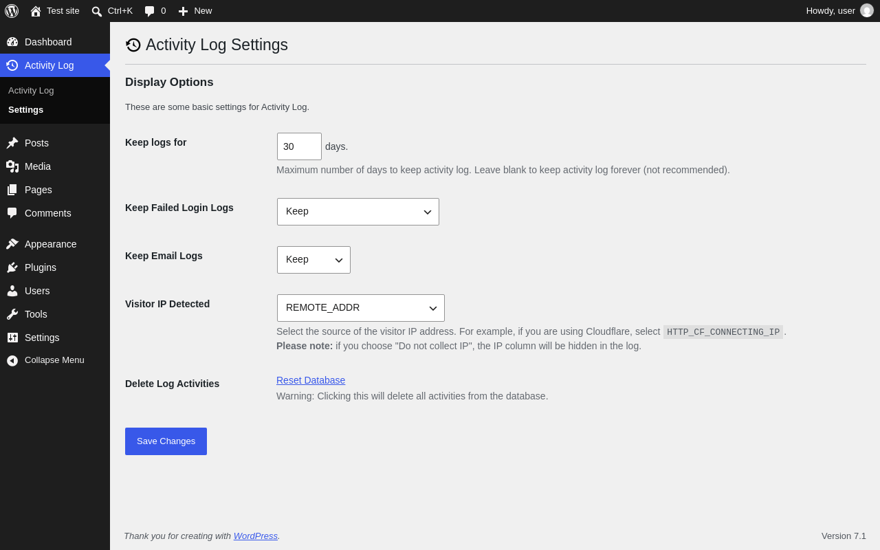Click Collapse Menu label
The width and height of the screenshot is (880, 550).
pos(54,360)
